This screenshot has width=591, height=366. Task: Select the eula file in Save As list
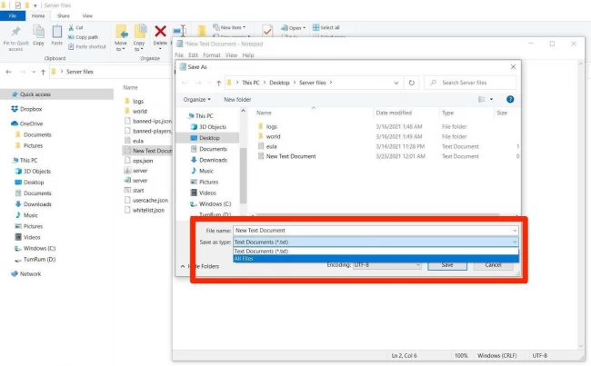271,146
